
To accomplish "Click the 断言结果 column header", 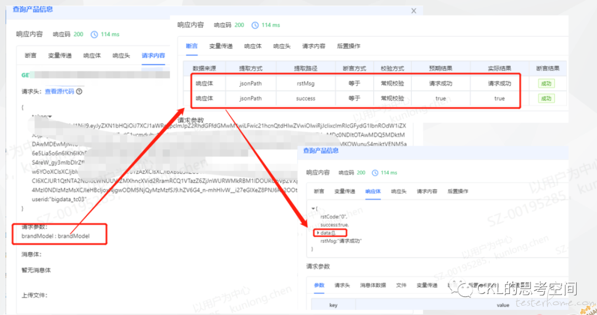I will [x=548, y=69].
